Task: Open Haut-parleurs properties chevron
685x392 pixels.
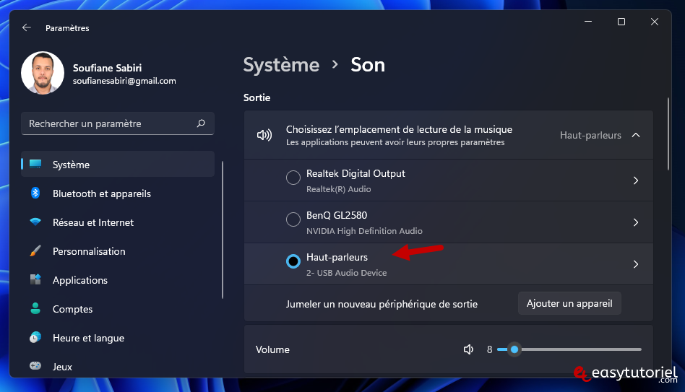Action: pyautogui.click(x=636, y=264)
